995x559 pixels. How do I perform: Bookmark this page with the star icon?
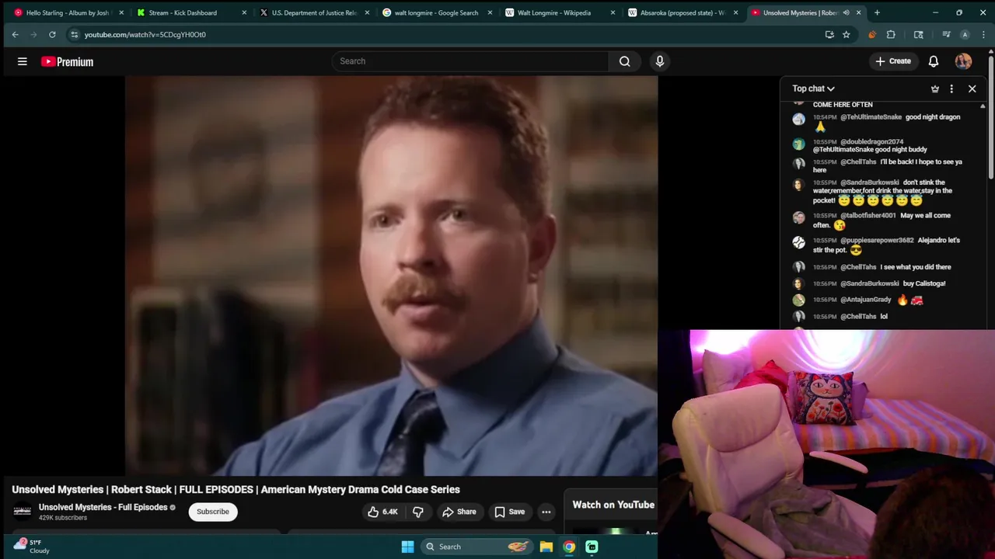click(847, 34)
